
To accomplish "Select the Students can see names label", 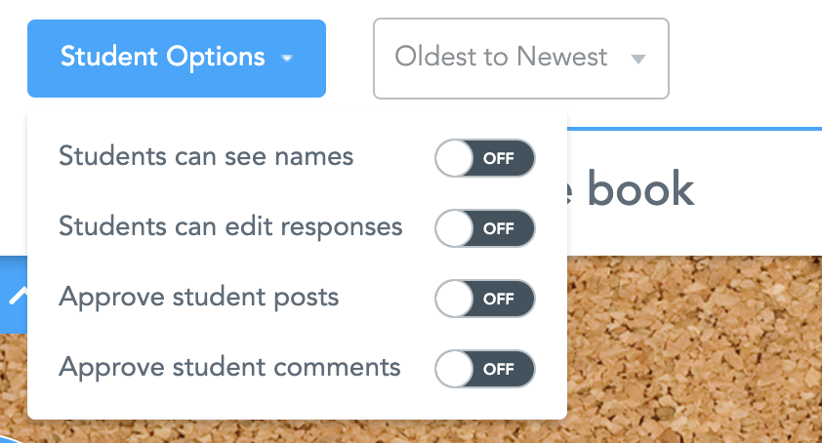I will tap(206, 156).
